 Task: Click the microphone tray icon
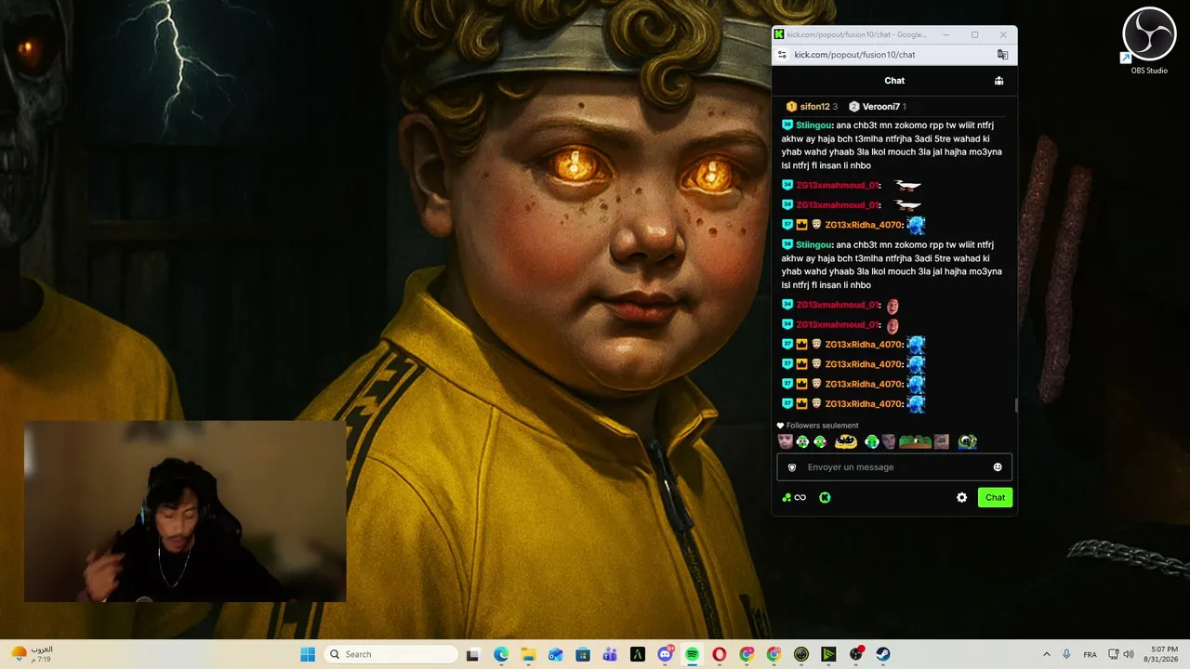(1066, 654)
